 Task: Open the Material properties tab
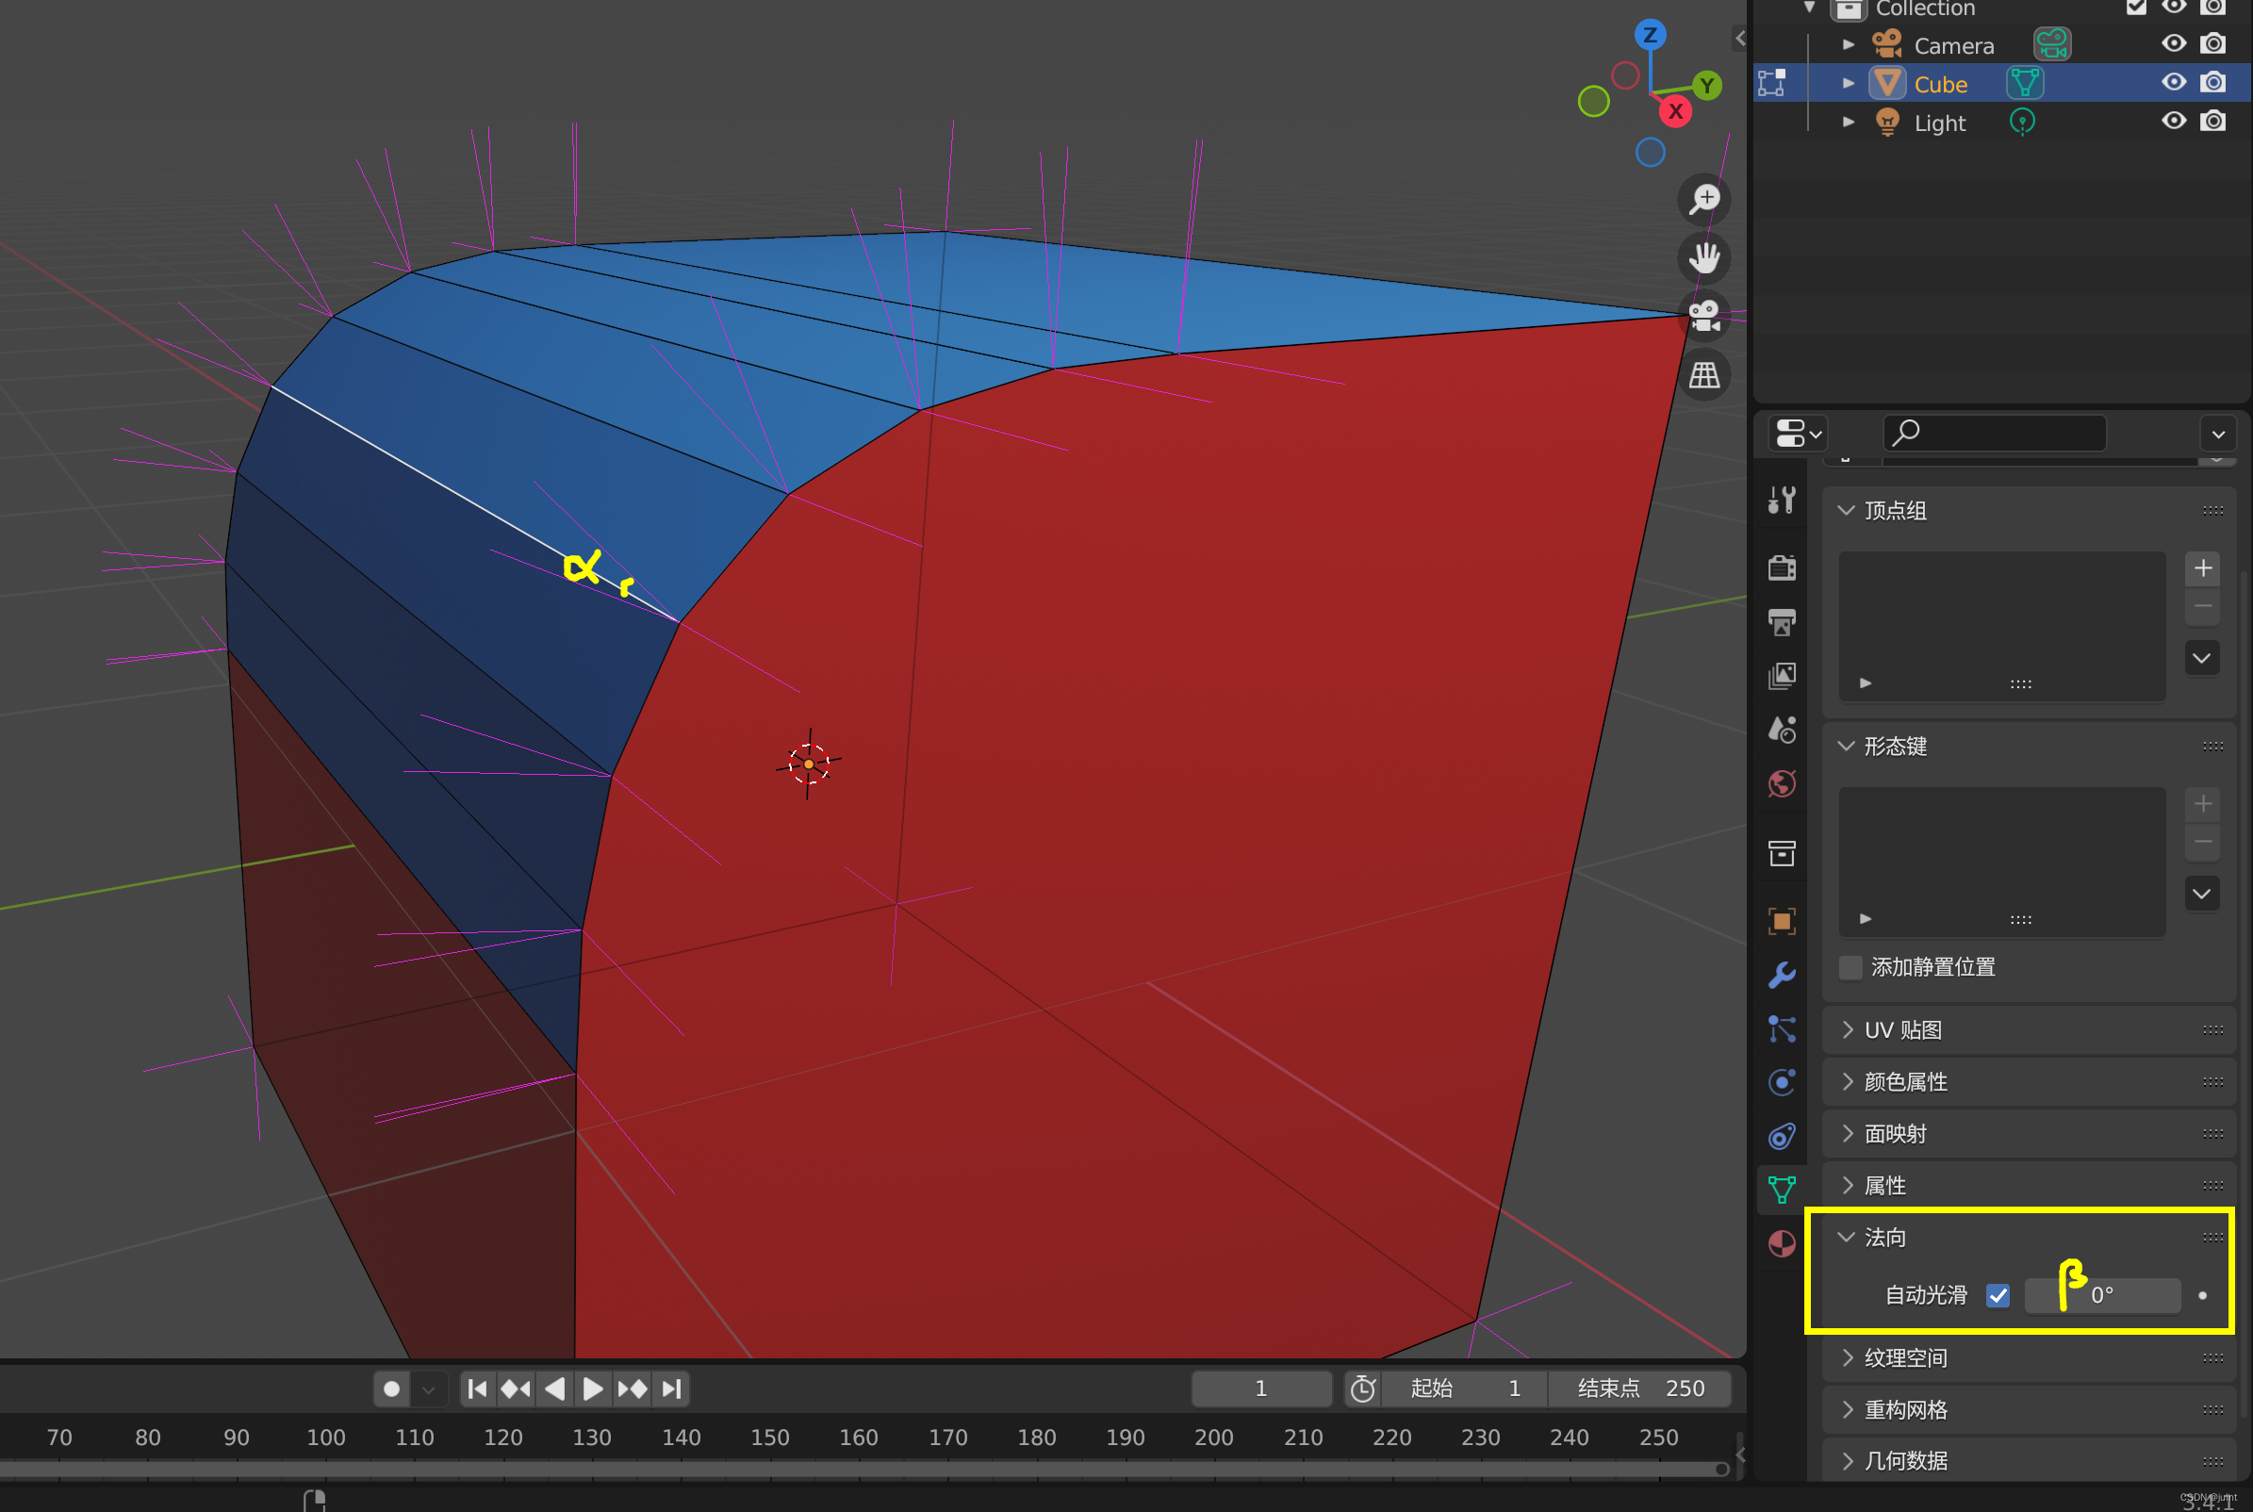click(x=1782, y=1244)
